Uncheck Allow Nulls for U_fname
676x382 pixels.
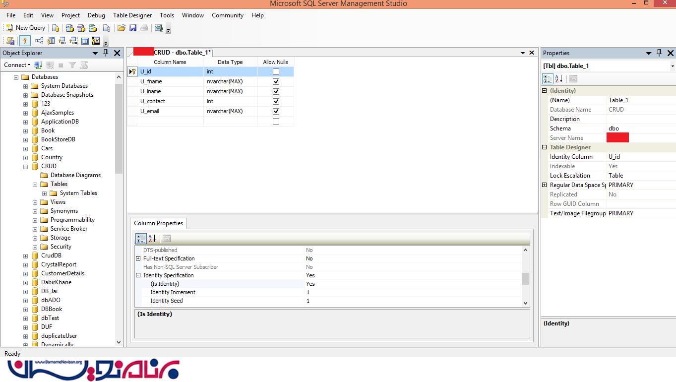pyautogui.click(x=276, y=81)
